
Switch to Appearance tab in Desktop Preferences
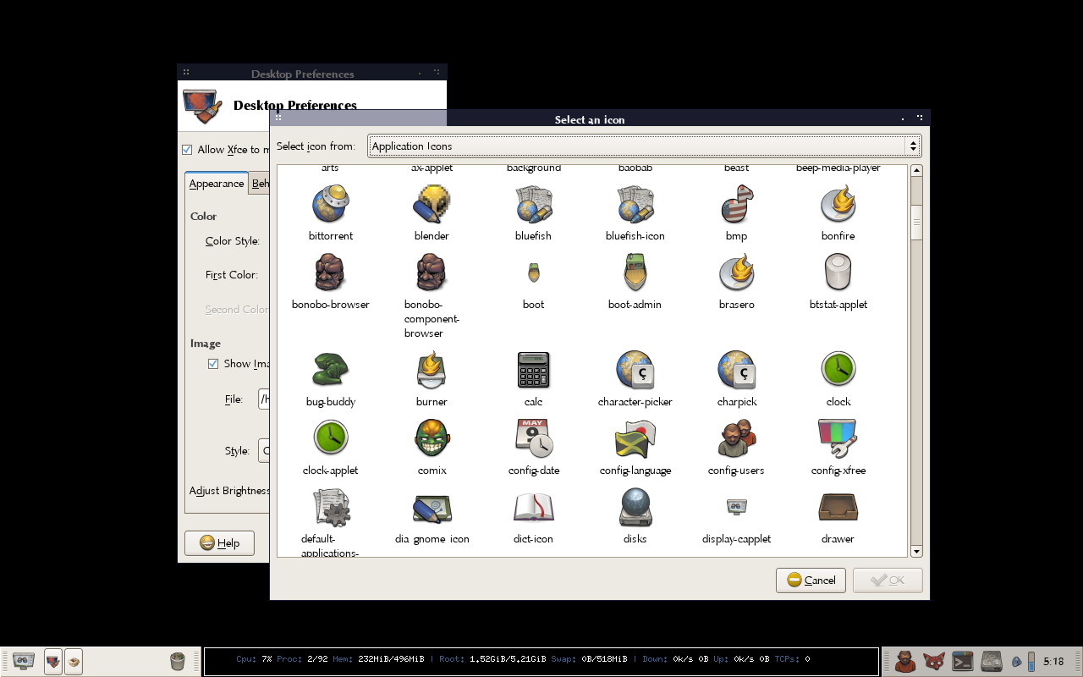tap(217, 184)
